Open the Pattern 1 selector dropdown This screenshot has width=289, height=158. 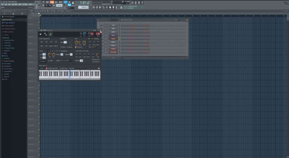[x=84, y=7]
